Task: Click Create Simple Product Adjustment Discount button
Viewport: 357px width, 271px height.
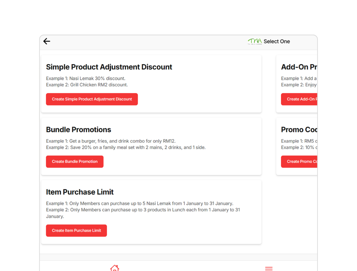Action: (x=92, y=99)
